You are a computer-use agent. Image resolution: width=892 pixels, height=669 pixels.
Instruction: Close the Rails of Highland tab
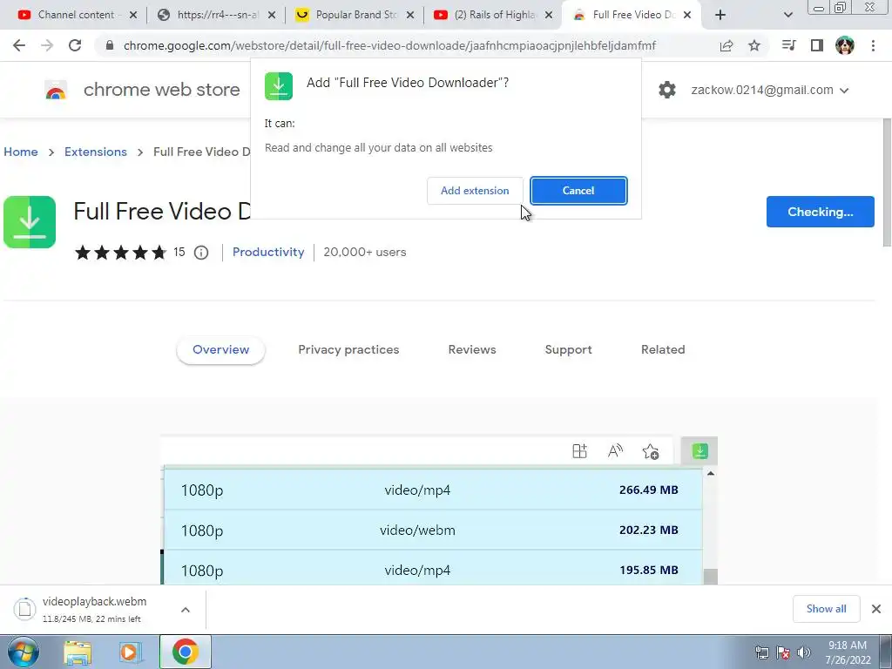(x=549, y=15)
